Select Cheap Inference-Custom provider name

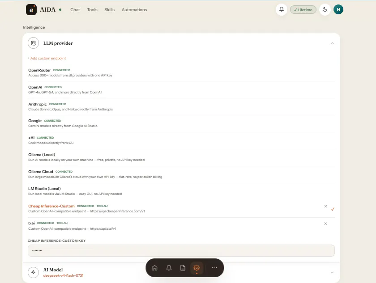point(51,206)
